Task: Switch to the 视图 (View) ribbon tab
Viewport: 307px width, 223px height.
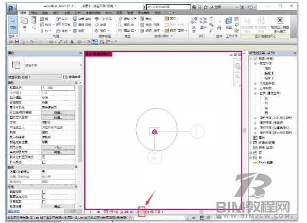Action: pos(119,13)
